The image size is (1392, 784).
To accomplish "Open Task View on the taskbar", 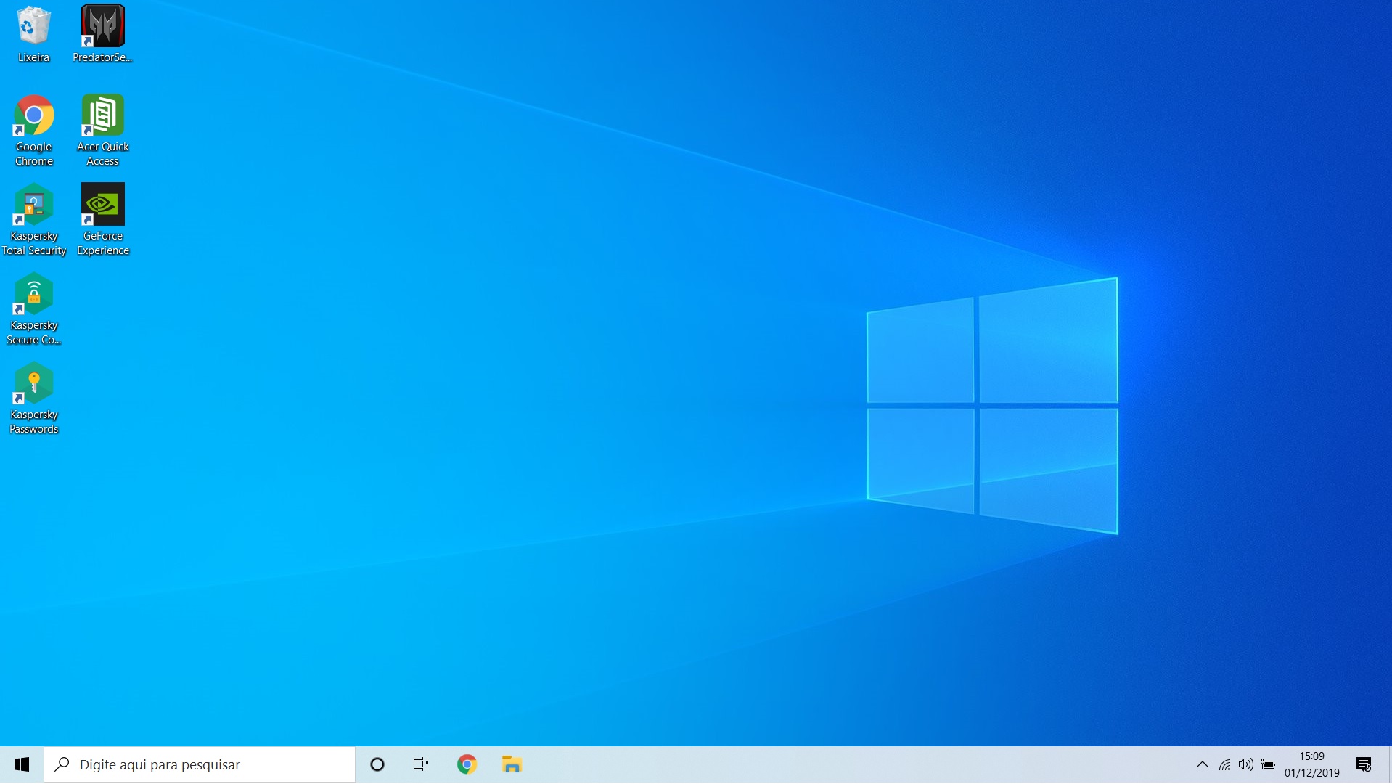I will (x=421, y=764).
